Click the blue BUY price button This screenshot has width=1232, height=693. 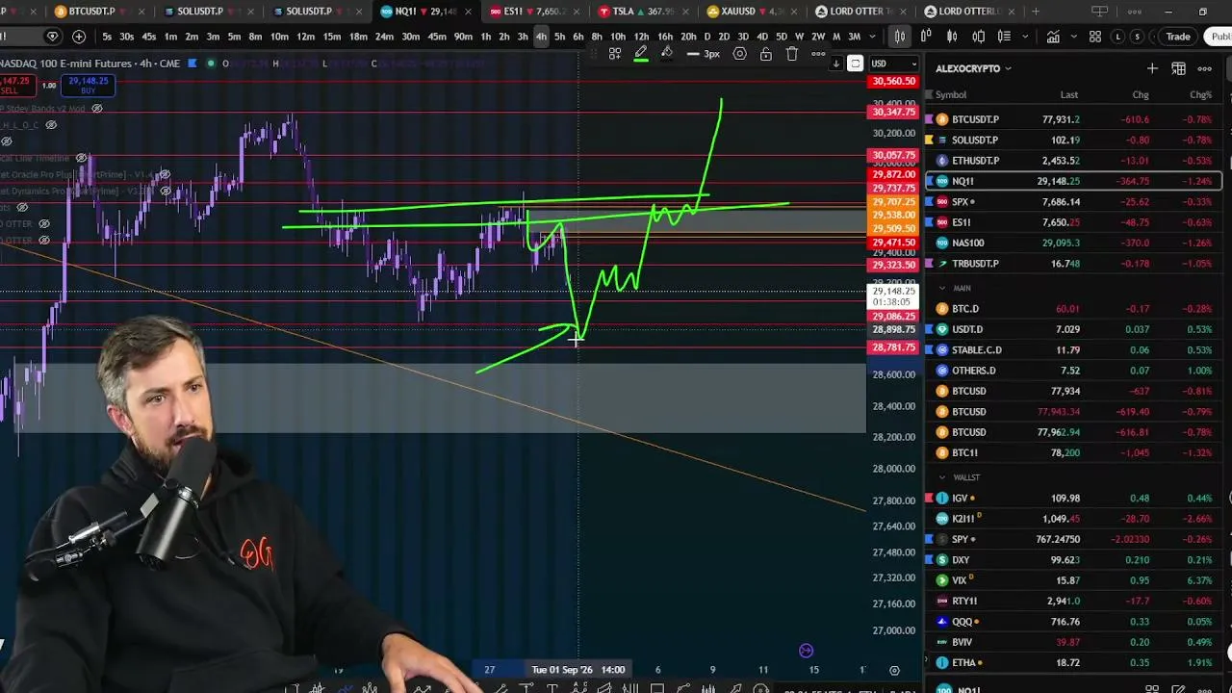89,86
